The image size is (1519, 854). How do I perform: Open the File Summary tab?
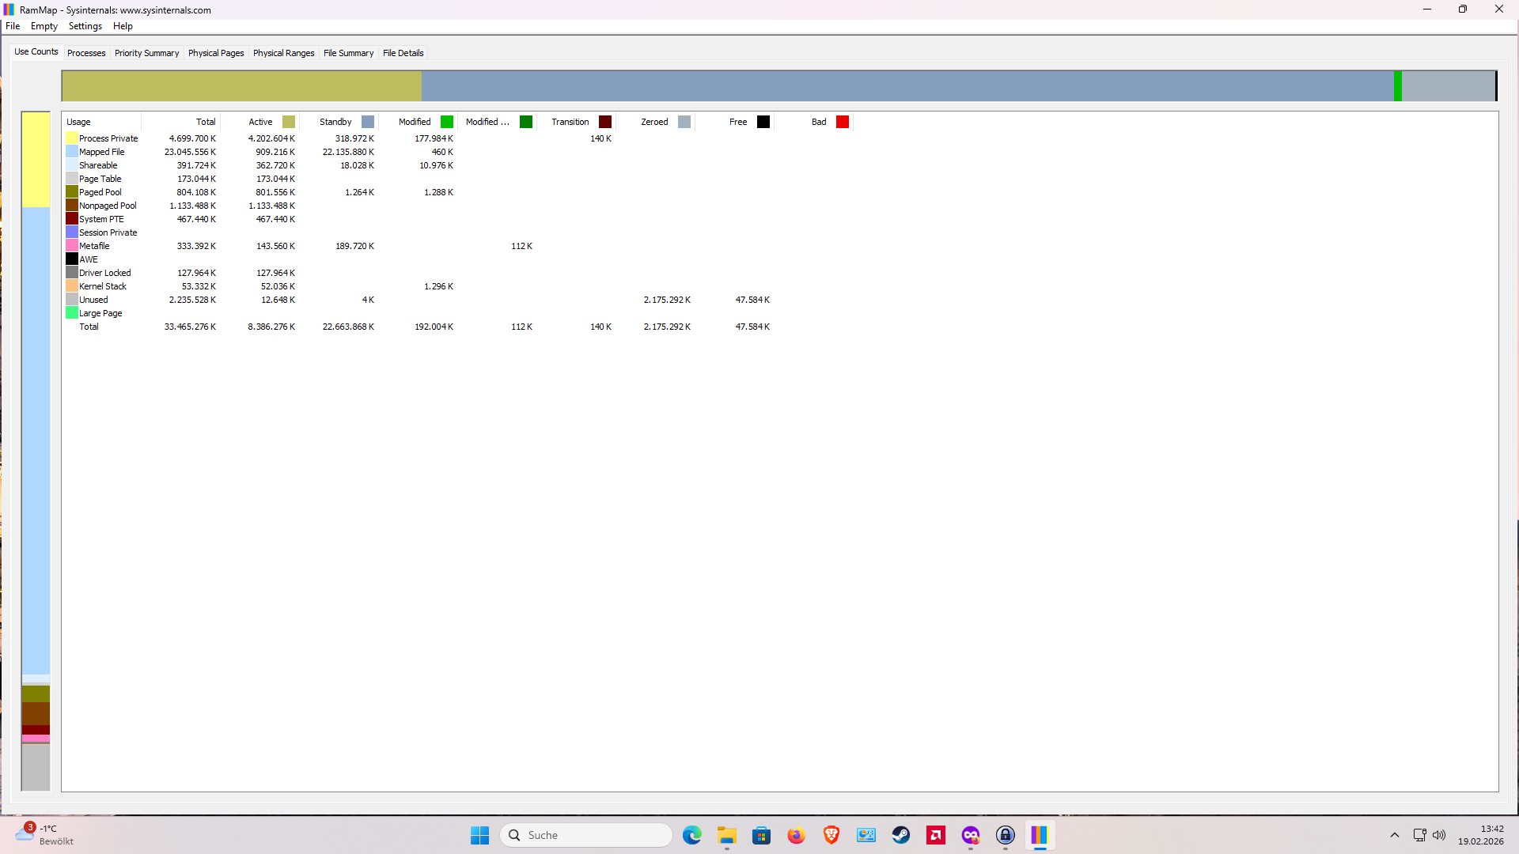click(x=348, y=53)
